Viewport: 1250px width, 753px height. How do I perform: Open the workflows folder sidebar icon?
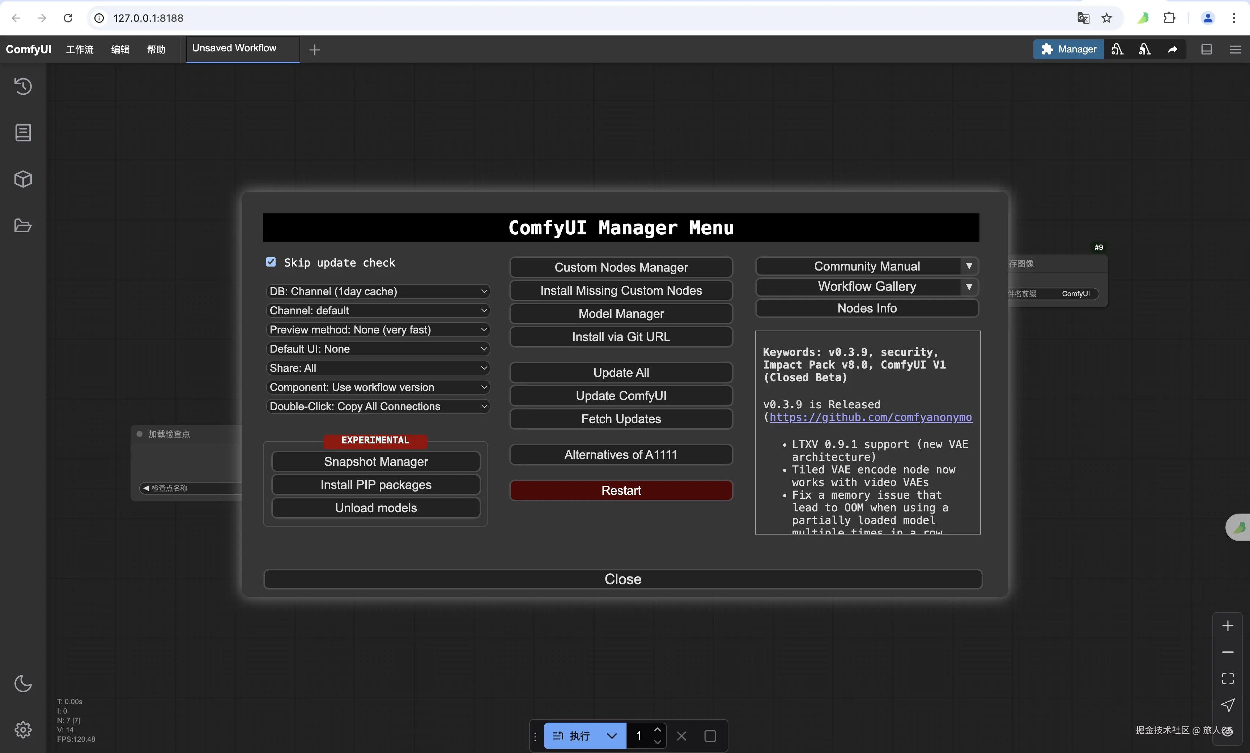pyautogui.click(x=23, y=226)
